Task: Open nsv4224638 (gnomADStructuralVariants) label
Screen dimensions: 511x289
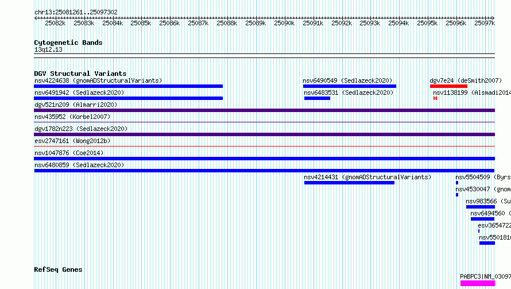Action: tap(98, 80)
